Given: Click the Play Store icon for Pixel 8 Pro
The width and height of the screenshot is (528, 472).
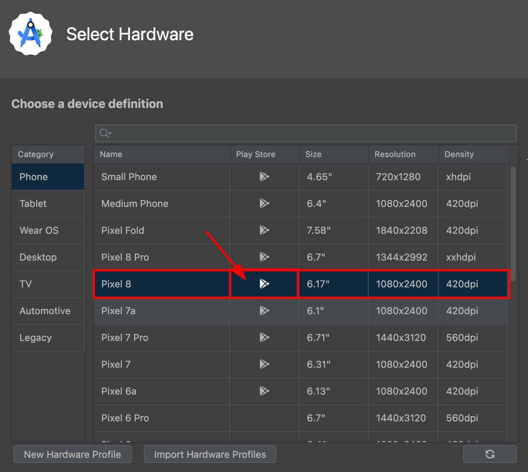Looking at the screenshot, I should [x=264, y=257].
